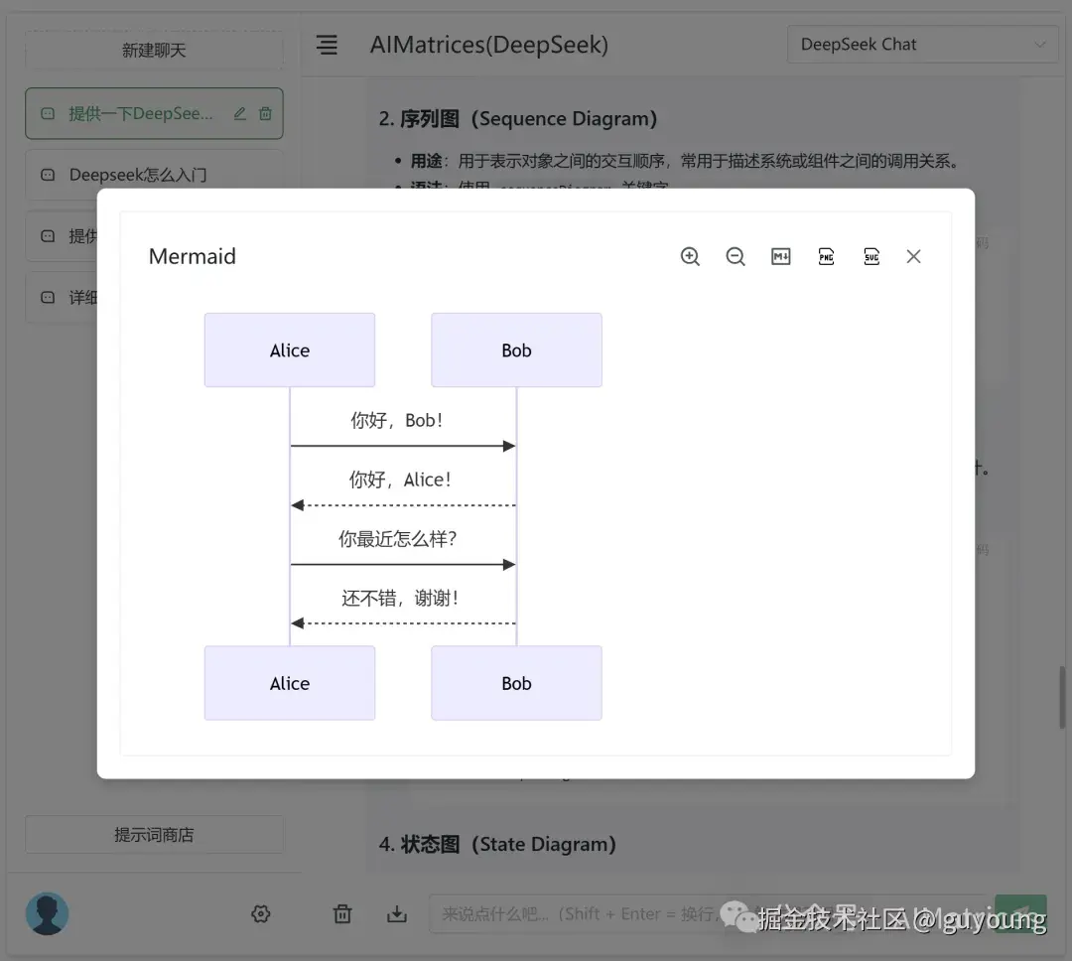Image resolution: width=1072 pixels, height=961 pixels.
Task: Clear chat with the trash icon
Action: pos(341,913)
